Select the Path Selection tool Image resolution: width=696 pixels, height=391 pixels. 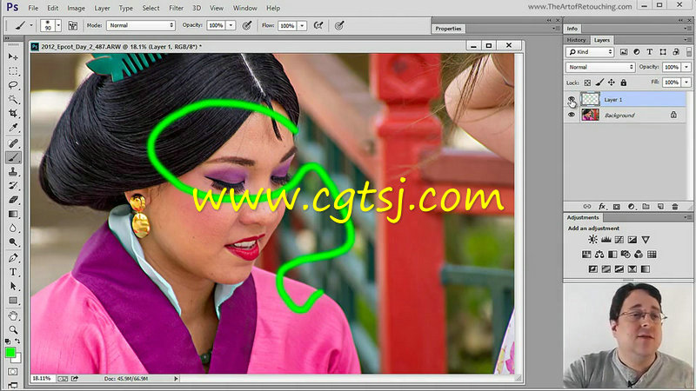point(13,286)
